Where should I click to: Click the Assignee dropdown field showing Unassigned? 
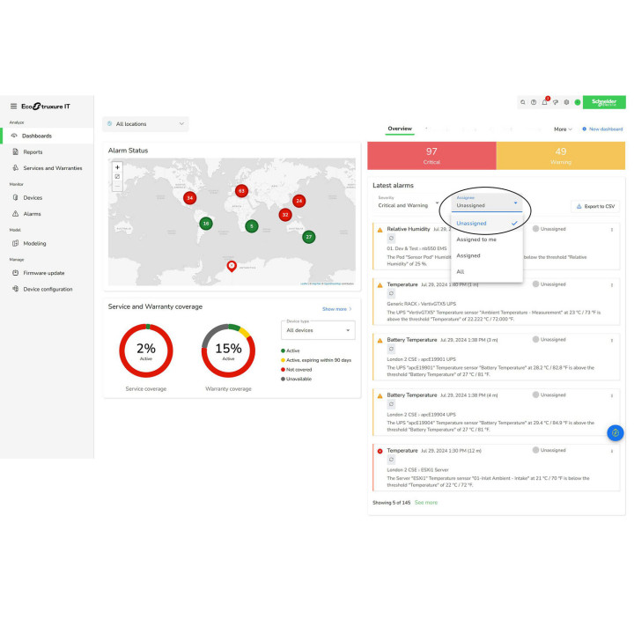click(x=487, y=203)
